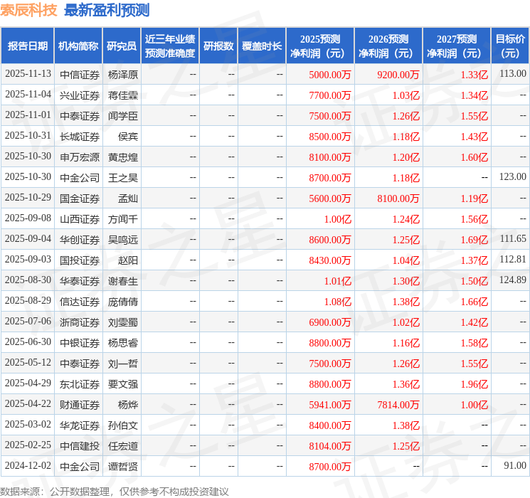This screenshot has height=498, width=530.
Task: Click the 2027预测净利润 column header
Action: click(457, 46)
